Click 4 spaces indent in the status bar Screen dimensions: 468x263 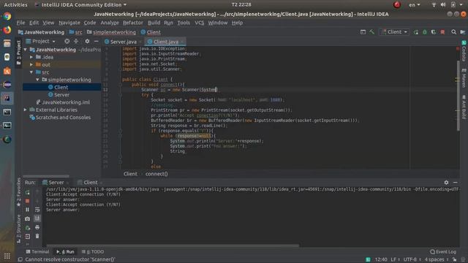point(434,259)
